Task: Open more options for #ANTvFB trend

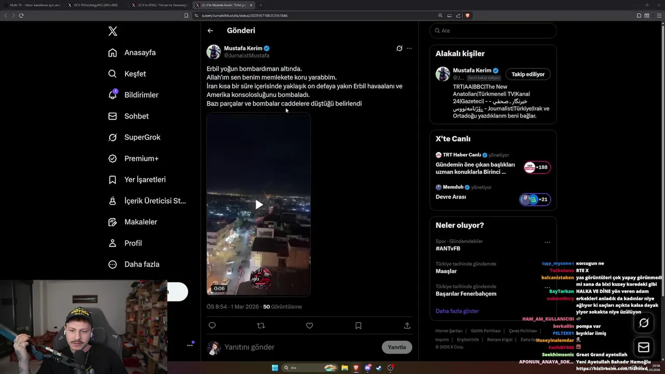Action: click(547, 242)
